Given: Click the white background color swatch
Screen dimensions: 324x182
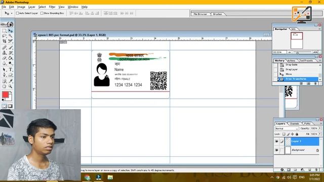Looking at the screenshot, I should [10, 99].
